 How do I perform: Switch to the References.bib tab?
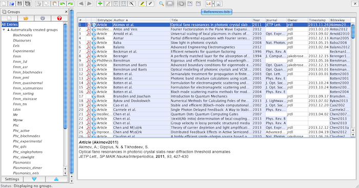(x=216, y=12)
